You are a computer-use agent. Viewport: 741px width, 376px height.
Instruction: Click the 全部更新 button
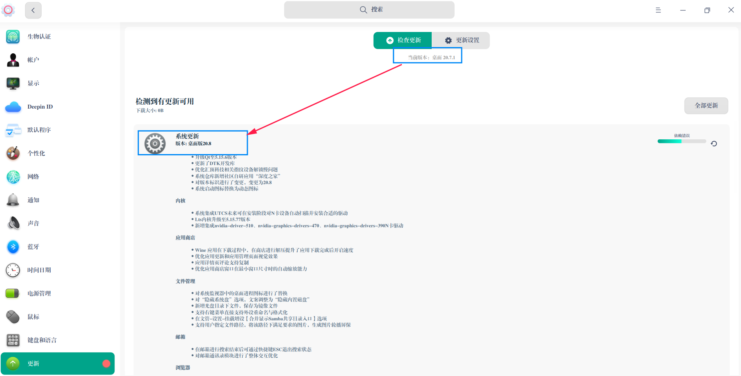[x=706, y=105]
